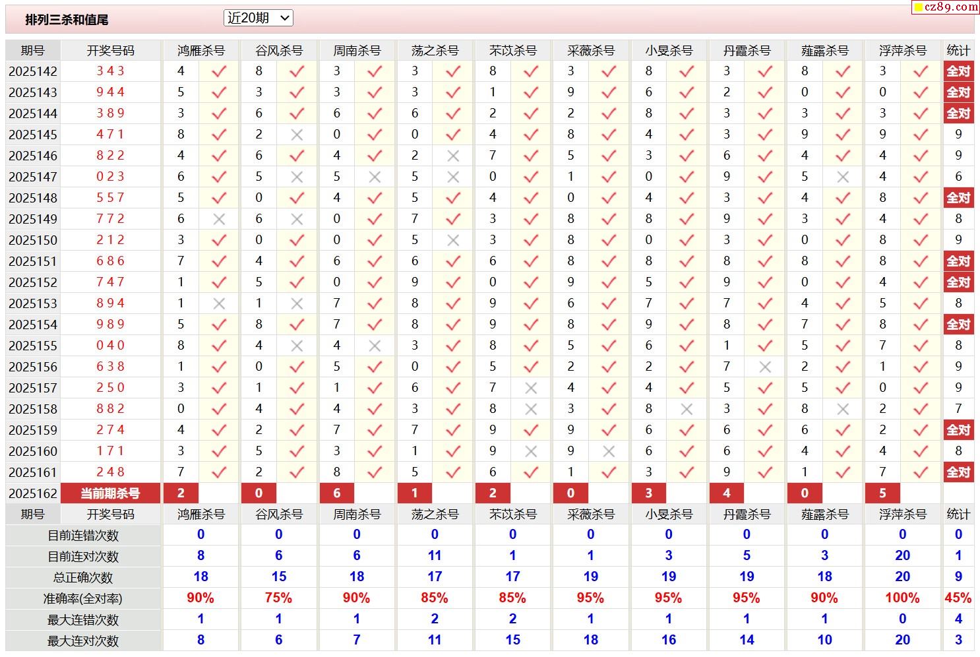Click the 75% accuracy for 谷风杀号
Image resolution: width=980 pixels, height=657 pixels.
[278, 598]
